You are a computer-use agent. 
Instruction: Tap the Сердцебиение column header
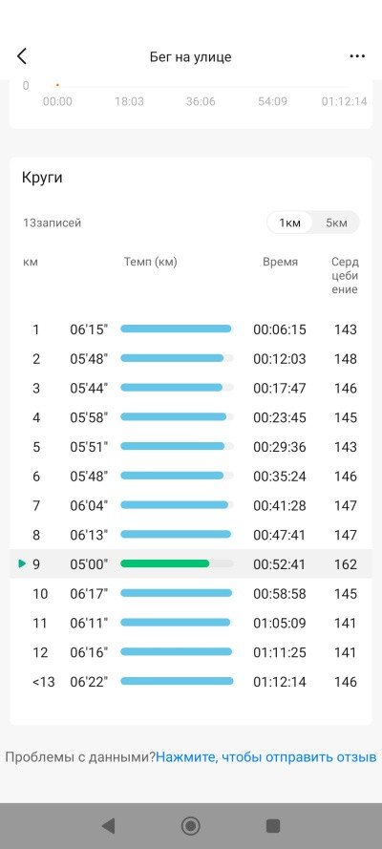pyautogui.click(x=345, y=276)
